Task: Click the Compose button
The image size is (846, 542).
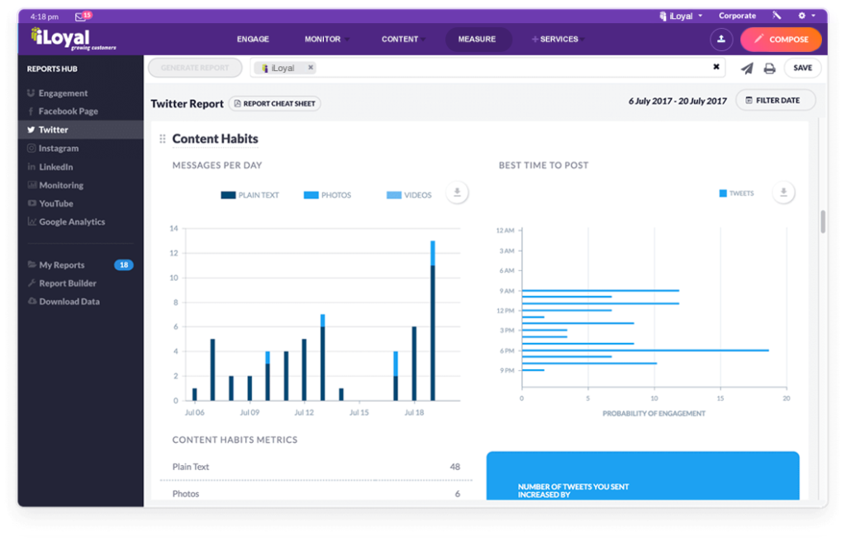Action: point(781,40)
